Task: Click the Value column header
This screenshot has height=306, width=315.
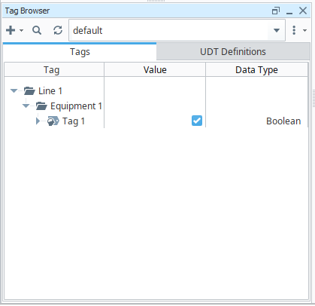Action: click(155, 69)
